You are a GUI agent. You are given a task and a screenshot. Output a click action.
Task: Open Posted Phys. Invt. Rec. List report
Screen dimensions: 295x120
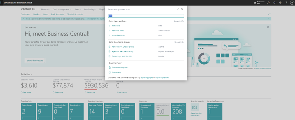(122, 56)
